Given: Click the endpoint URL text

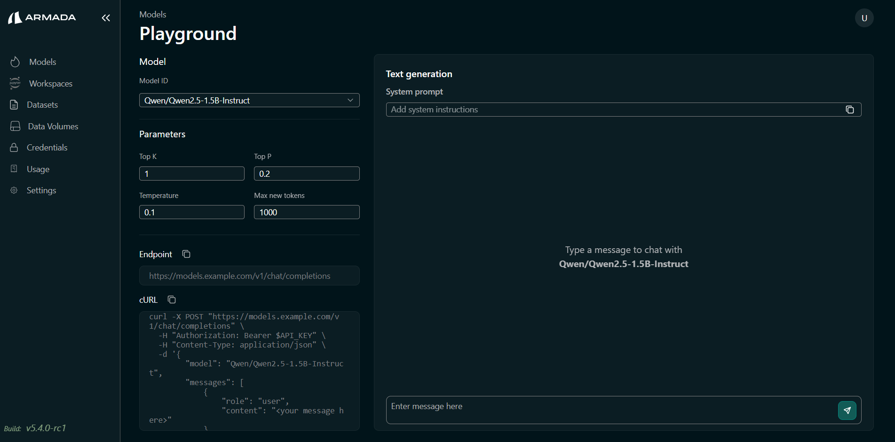Looking at the screenshot, I should 240,276.
